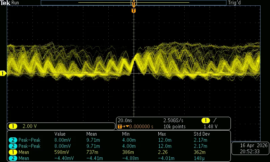
Task: Click the channel 2 badge of second Peak-Peak row
Action: pyautogui.click(x=13, y=146)
